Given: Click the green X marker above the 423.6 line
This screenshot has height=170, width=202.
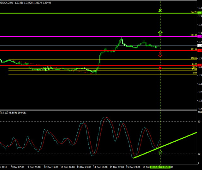Looking at the screenshot, I should coord(160,11).
